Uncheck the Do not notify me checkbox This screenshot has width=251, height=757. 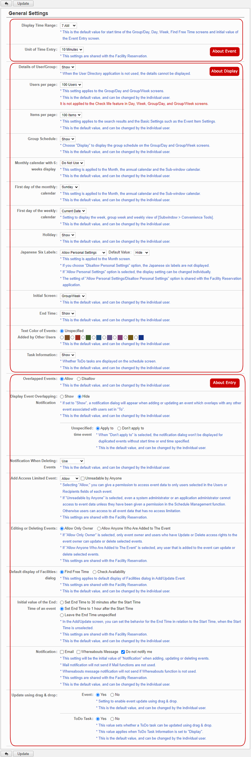(123, 652)
